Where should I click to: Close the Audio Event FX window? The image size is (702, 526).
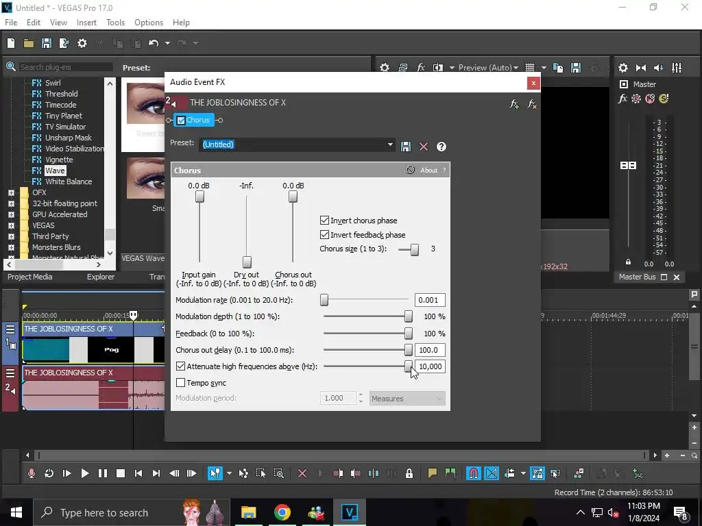click(533, 83)
